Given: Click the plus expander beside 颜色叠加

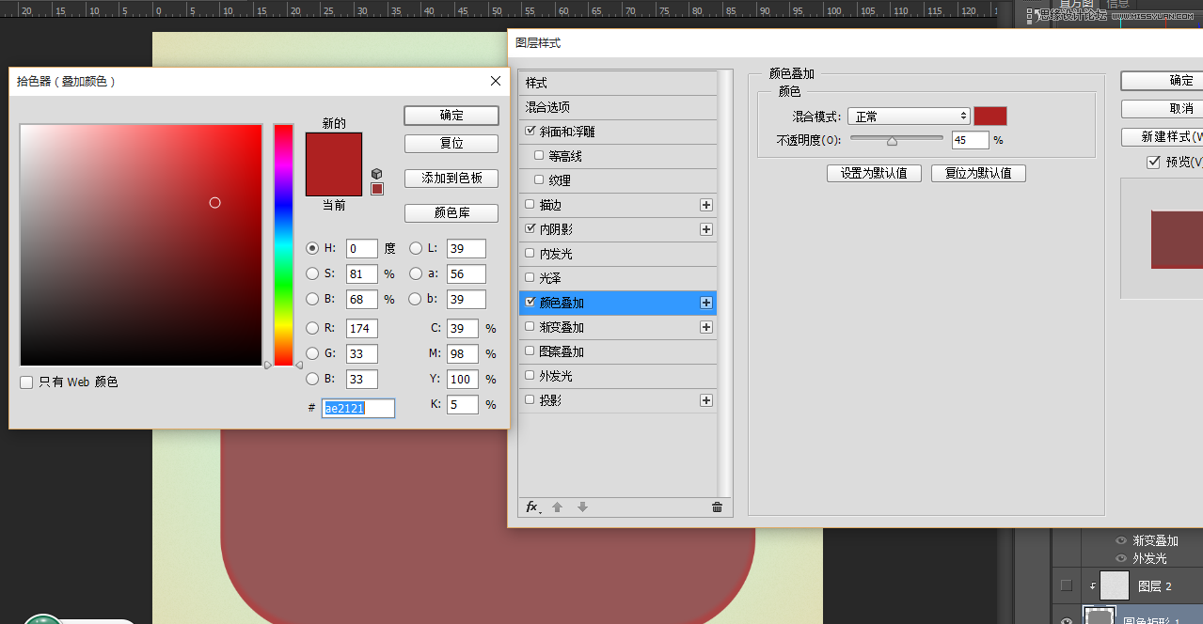Looking at the screenshot, I should point(706,303).
